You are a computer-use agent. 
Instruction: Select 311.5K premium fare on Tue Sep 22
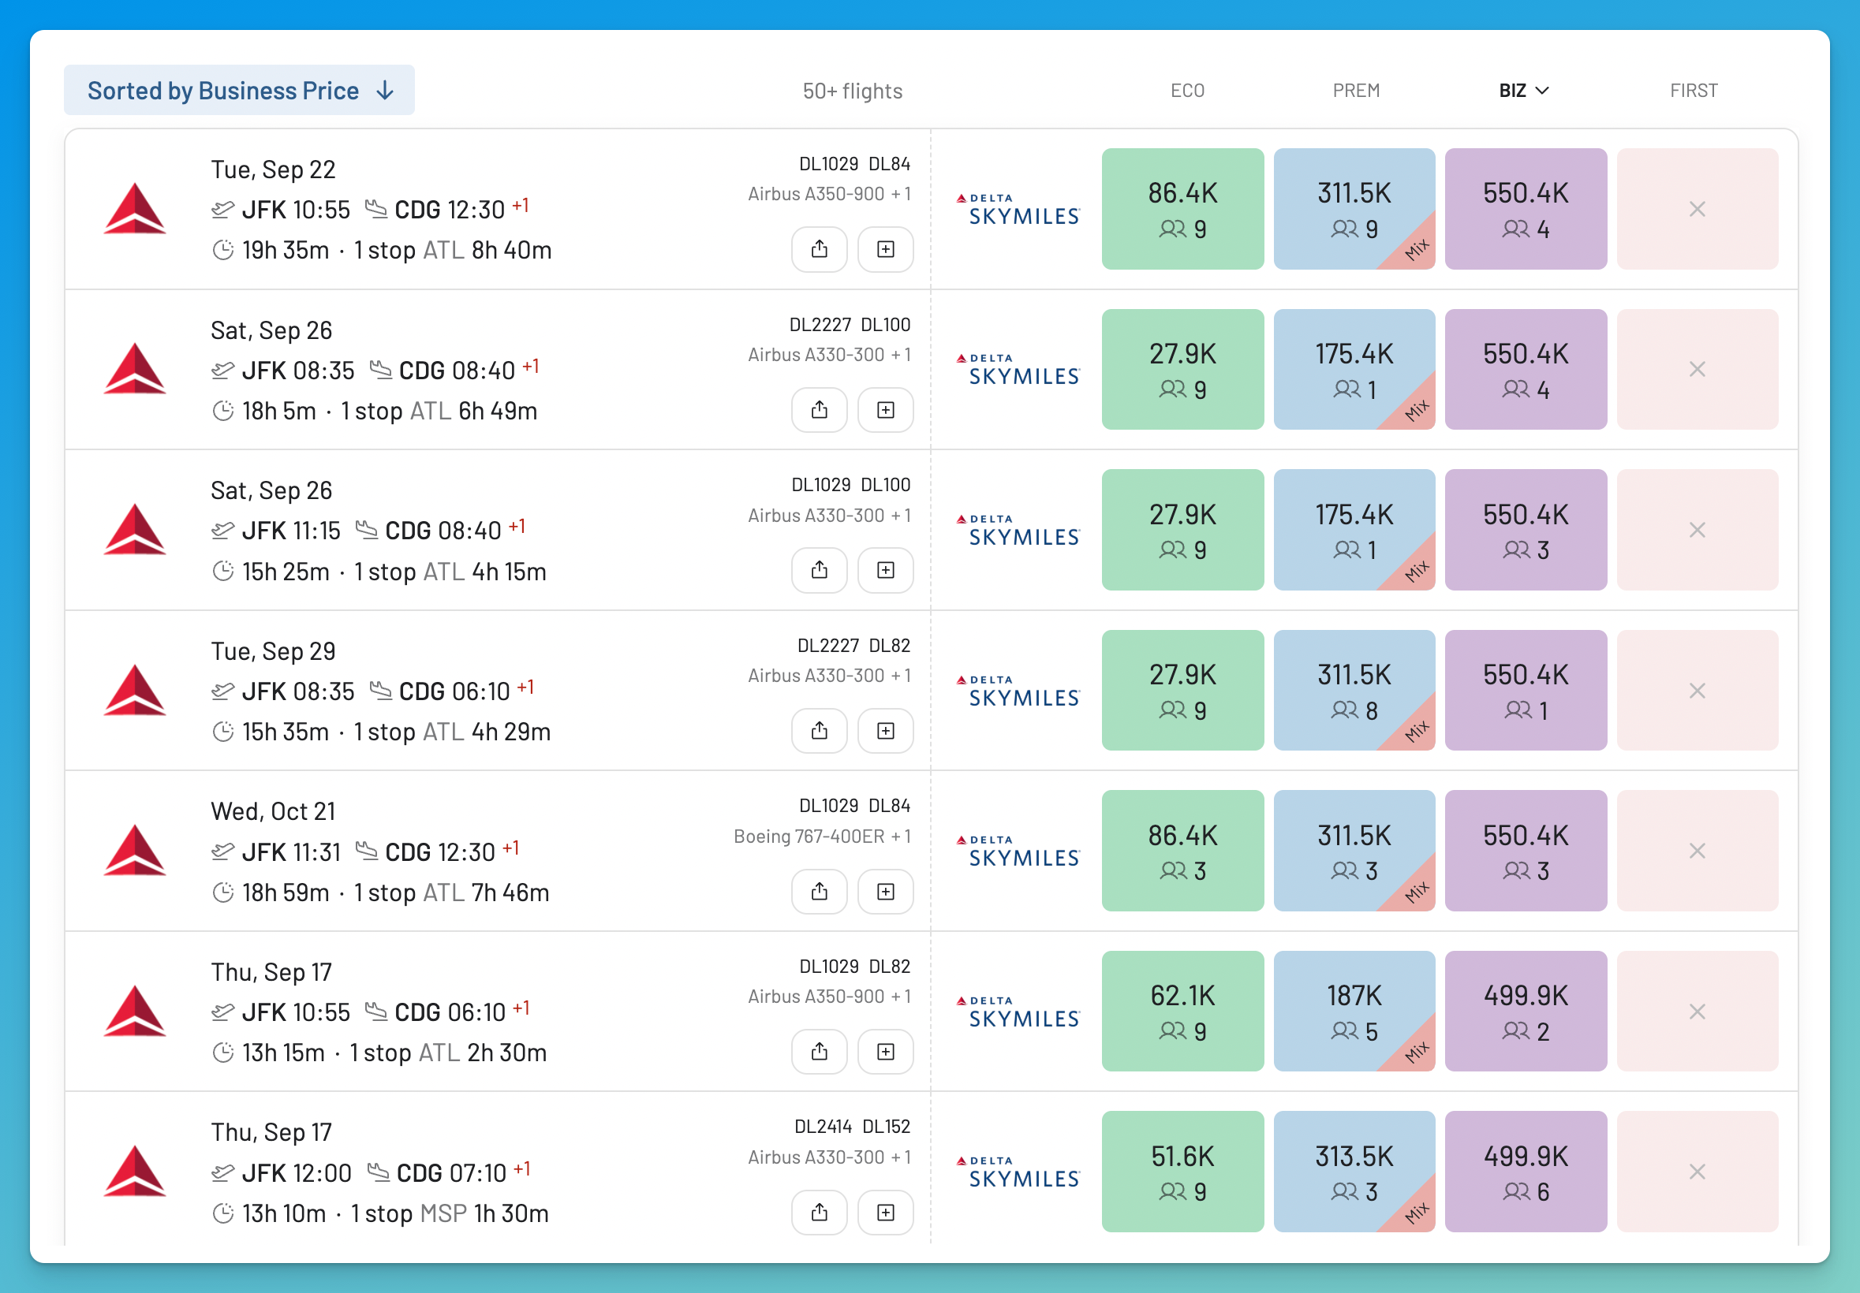pos(1354,209)
